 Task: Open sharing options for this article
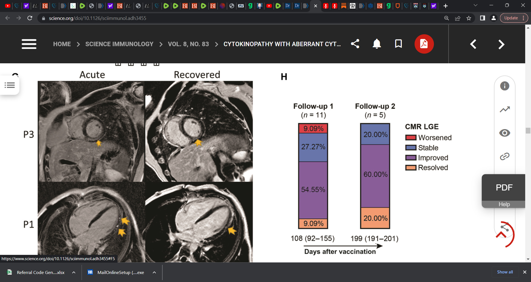tap(355, 44)
